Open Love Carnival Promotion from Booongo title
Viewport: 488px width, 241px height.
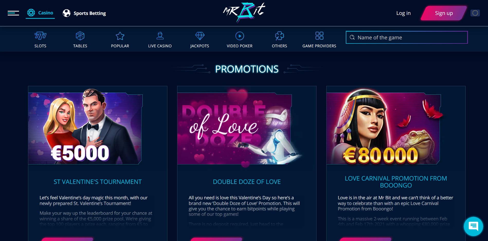(396, 182)
